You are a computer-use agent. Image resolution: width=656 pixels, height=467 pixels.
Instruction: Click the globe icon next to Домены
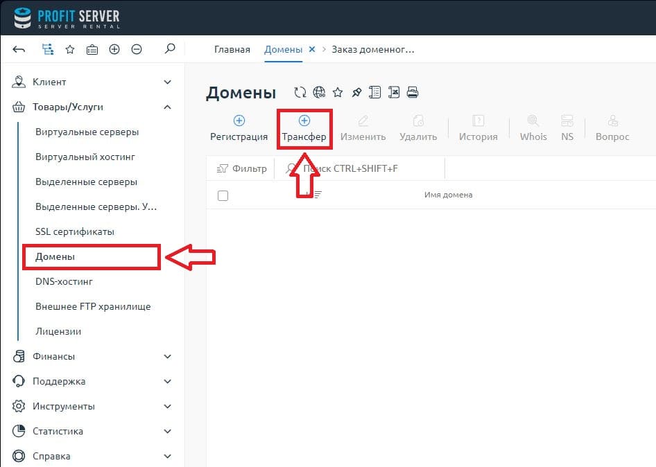[x=319, y=92]
